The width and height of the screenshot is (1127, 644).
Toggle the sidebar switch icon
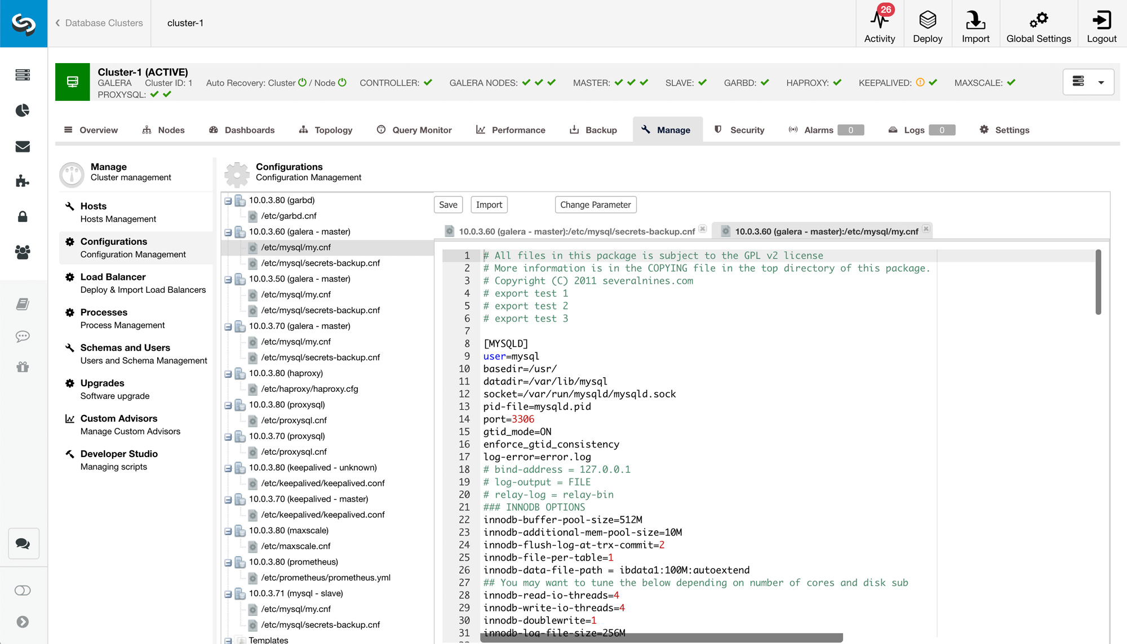tap(23, 591)
